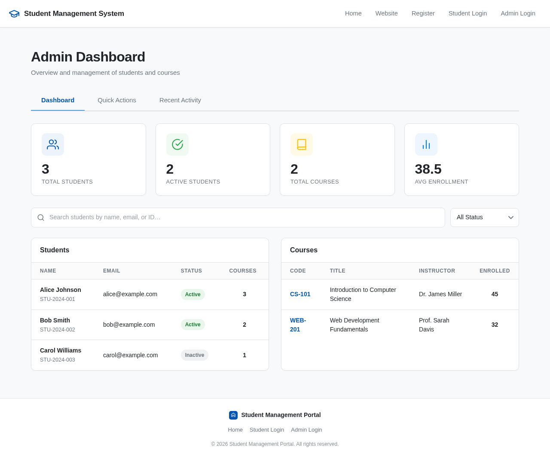Click bob@example.com email cell
Screen dimensions: 550x460
pyautogui.click(x=129, y=325)
